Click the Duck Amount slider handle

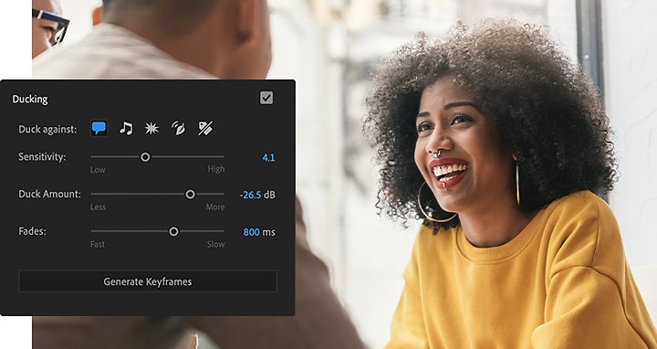point(190,195)
